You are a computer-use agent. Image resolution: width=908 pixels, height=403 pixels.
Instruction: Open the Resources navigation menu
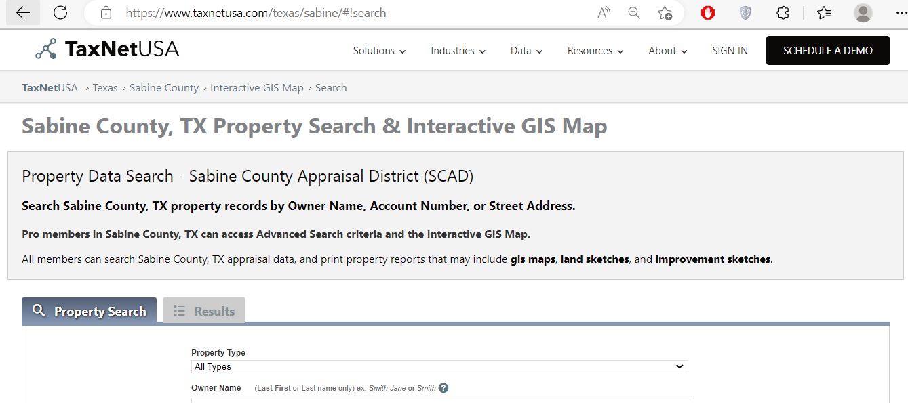[595, 51]
